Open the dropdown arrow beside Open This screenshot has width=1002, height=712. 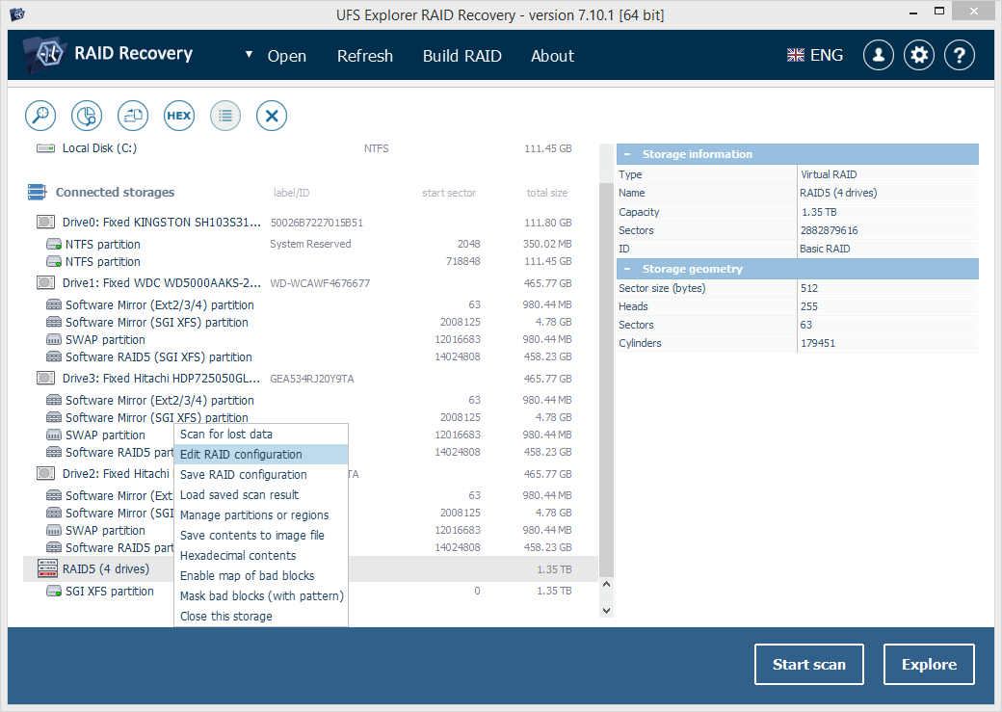tap(249, 55)
